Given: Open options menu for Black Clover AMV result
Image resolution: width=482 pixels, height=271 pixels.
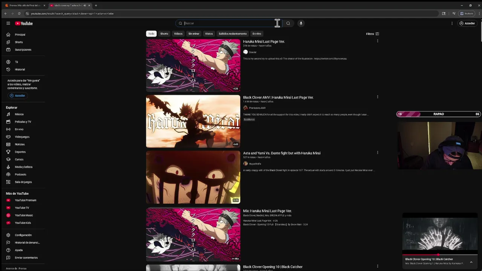Looking at the screenshot, I should point(377,97).
